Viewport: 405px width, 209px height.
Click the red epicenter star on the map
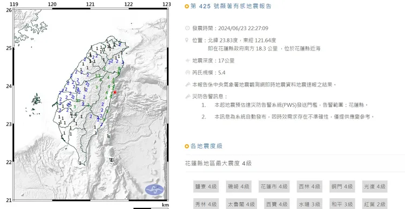pyautogui.click(x=114, y=92)
